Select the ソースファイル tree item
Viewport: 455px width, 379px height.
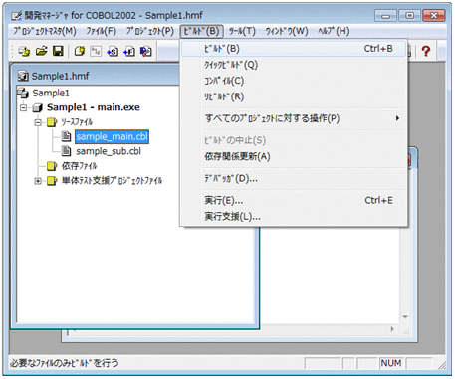(x=77, y=122)
